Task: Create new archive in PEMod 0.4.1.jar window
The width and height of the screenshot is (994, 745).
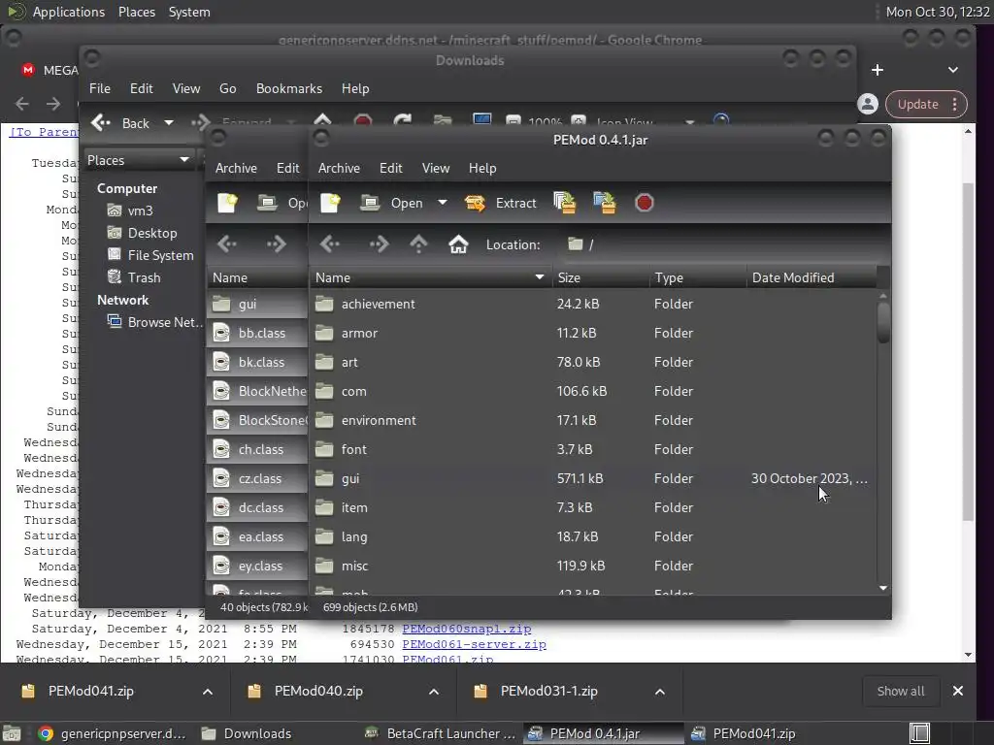Action: point(330,203)
